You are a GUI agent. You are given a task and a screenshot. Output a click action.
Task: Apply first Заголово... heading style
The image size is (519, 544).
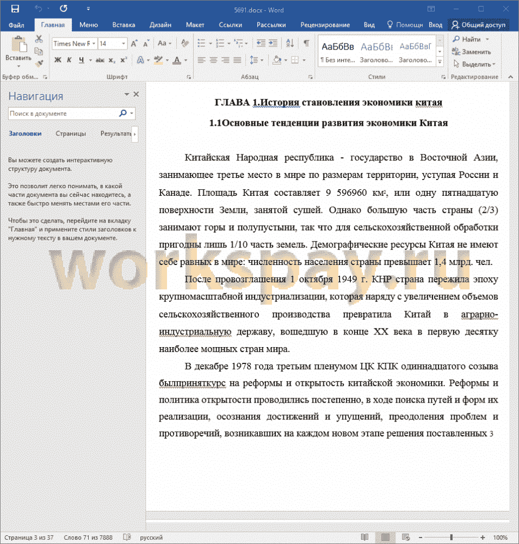point(376,52)
